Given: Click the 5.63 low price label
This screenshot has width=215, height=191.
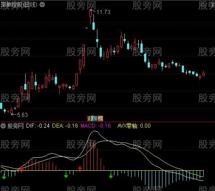Looking at the screenshot, I should (x=22, y=115).
